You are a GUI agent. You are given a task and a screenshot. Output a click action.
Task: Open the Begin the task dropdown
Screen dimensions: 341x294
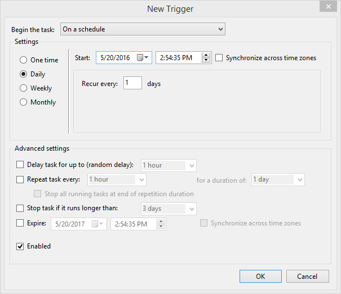143,29
